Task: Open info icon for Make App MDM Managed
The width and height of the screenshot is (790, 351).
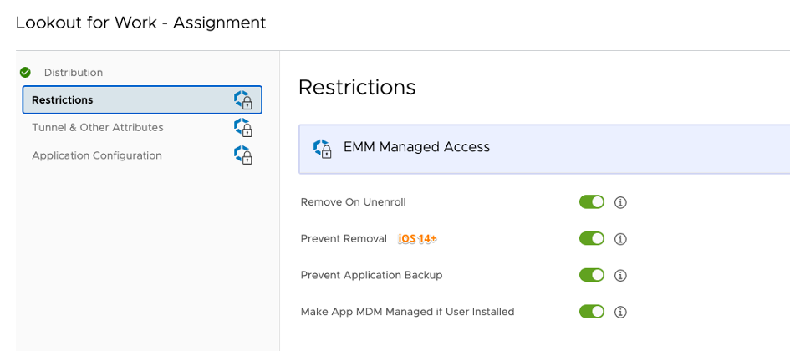Action: pyautogui.click(x=620, y=312)
